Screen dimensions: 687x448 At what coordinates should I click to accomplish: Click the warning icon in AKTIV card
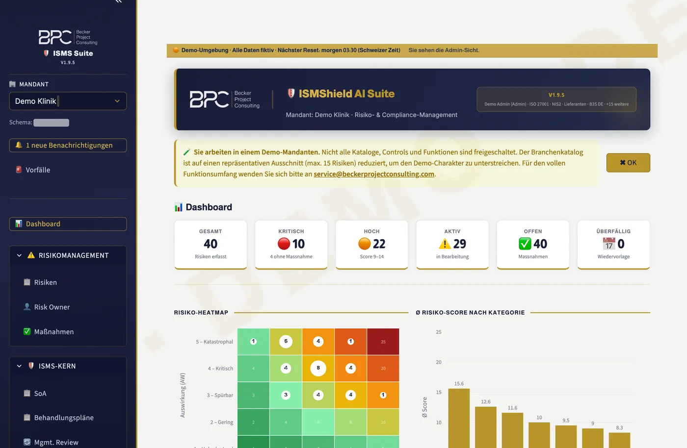tap(445, 244)
